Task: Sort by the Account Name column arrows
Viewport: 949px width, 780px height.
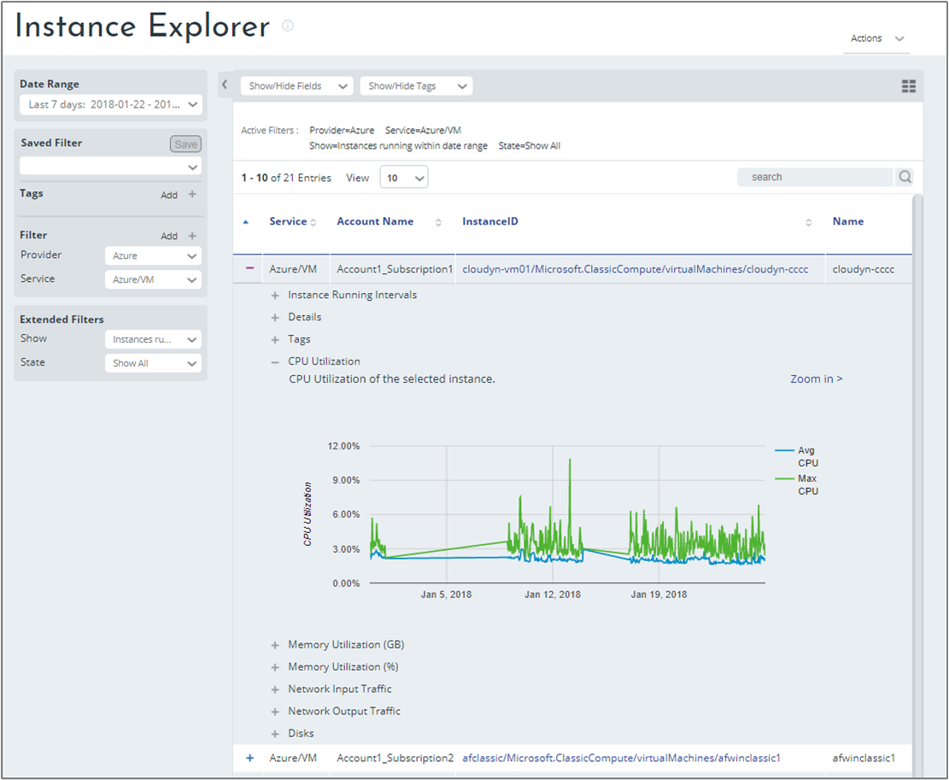Action: 438,222
